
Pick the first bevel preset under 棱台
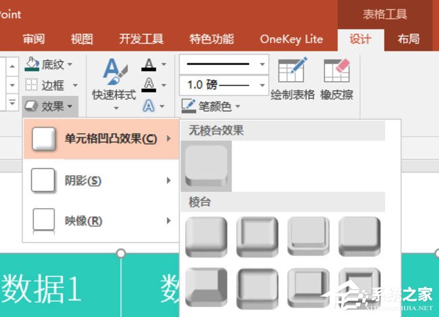pyautogui.click(x=206, y=237)
